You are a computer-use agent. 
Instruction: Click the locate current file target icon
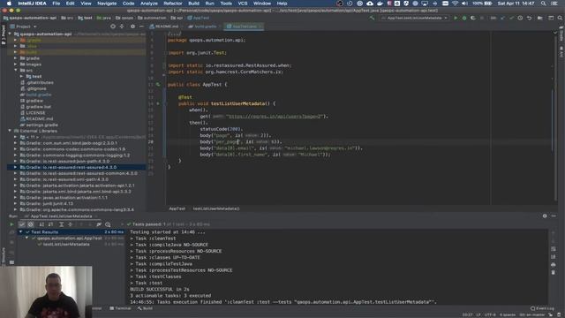point(113,26)
